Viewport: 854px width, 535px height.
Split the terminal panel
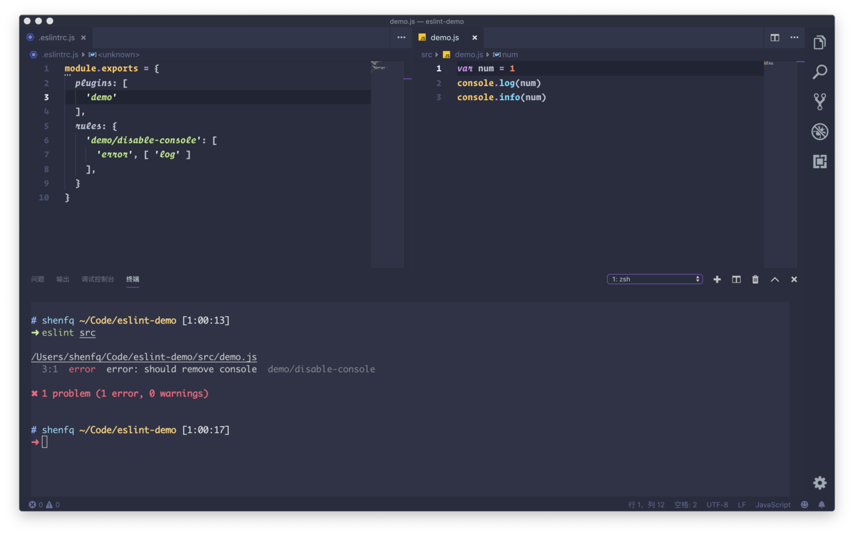click(x=737, y=280)
